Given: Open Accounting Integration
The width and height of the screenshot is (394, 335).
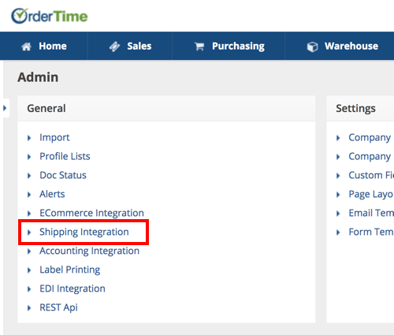Looking at the screenshot, I should point(89,251).
